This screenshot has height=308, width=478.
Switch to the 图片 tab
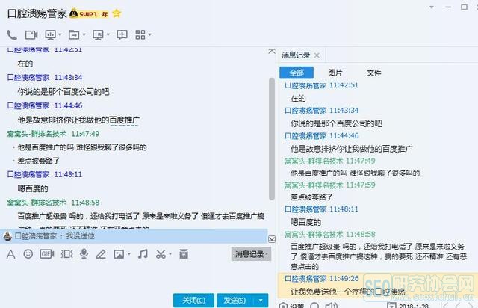[x=335, y=73]
